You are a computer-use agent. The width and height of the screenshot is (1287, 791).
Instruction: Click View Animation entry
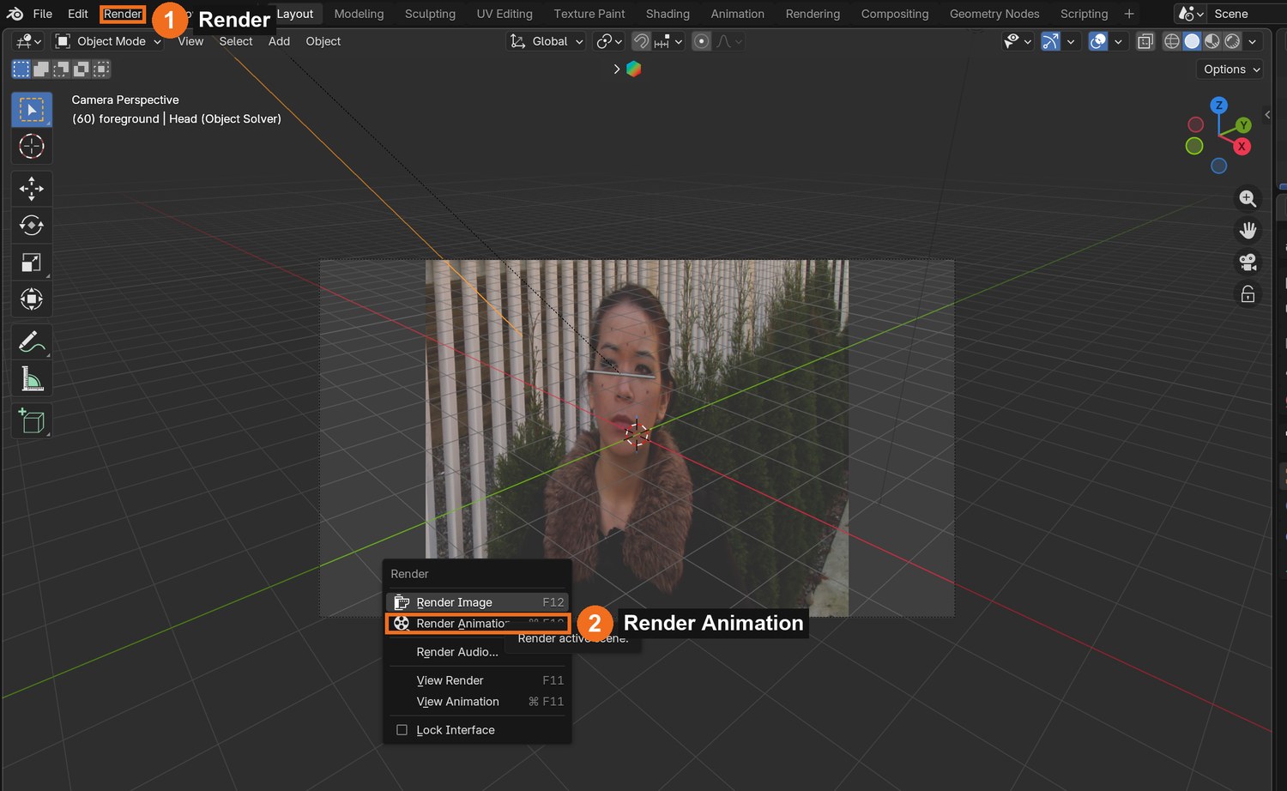(x=477, y=702)
